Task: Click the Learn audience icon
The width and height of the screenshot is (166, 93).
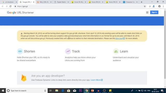Action: click(116, 51)
